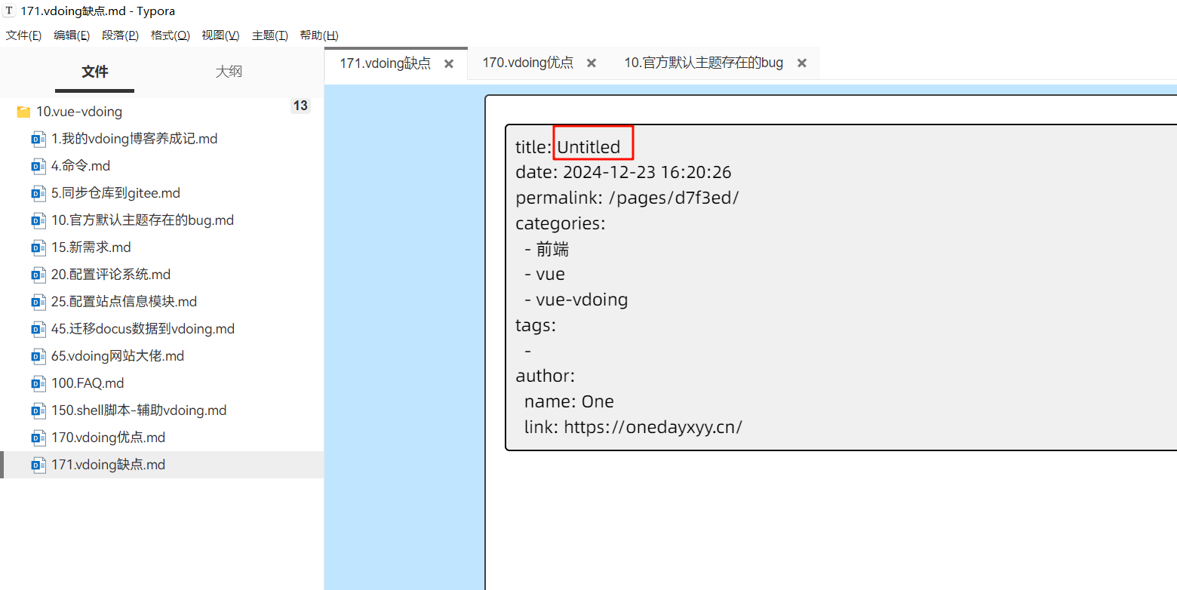Click file icon beside 1.我的vdoing博客养成记.md
Viewport: 1177px width, 590px height.
(x=38, y=139)
